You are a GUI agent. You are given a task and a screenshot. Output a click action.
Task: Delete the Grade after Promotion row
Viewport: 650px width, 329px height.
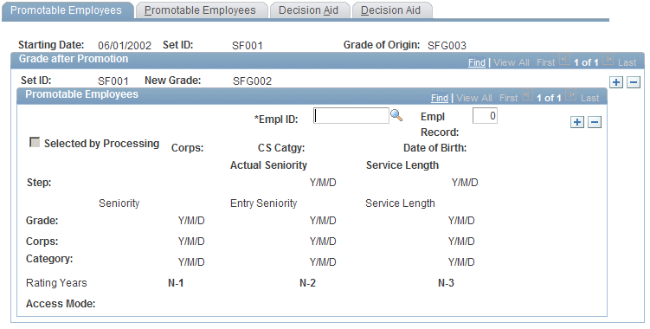tap(634, 82)
